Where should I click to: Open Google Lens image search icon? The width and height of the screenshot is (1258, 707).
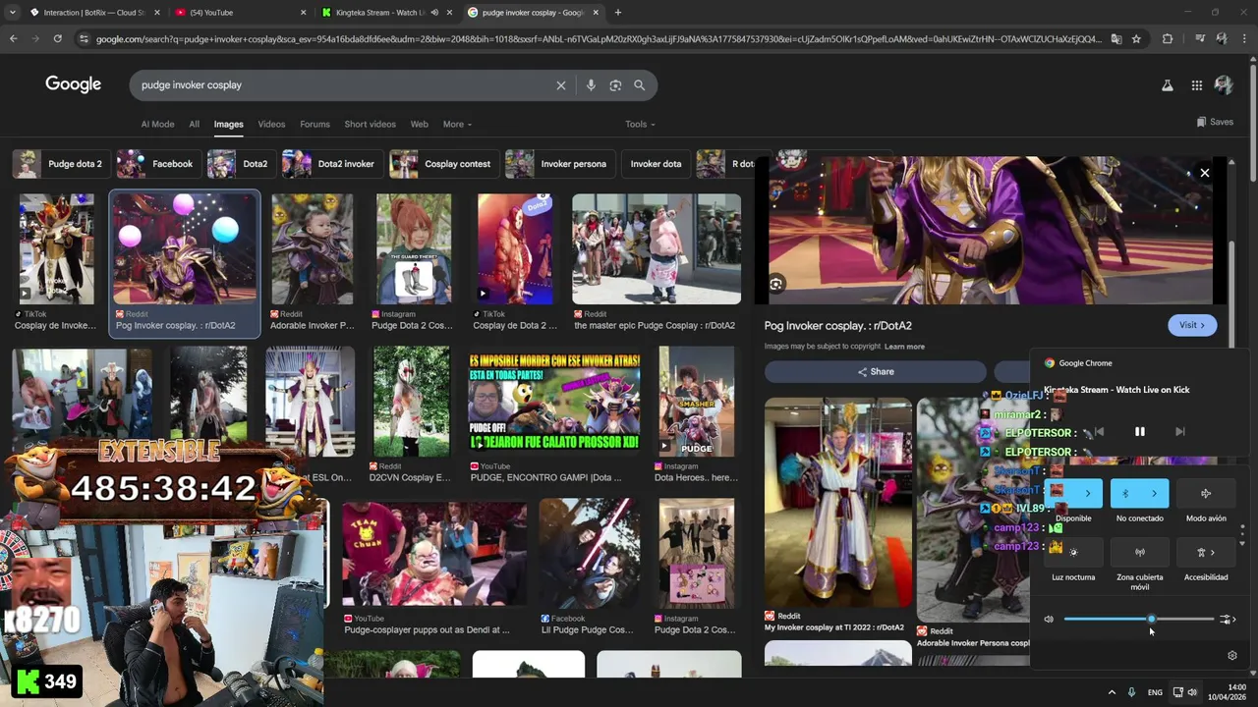pyautogui.click(x=615, y=85)
